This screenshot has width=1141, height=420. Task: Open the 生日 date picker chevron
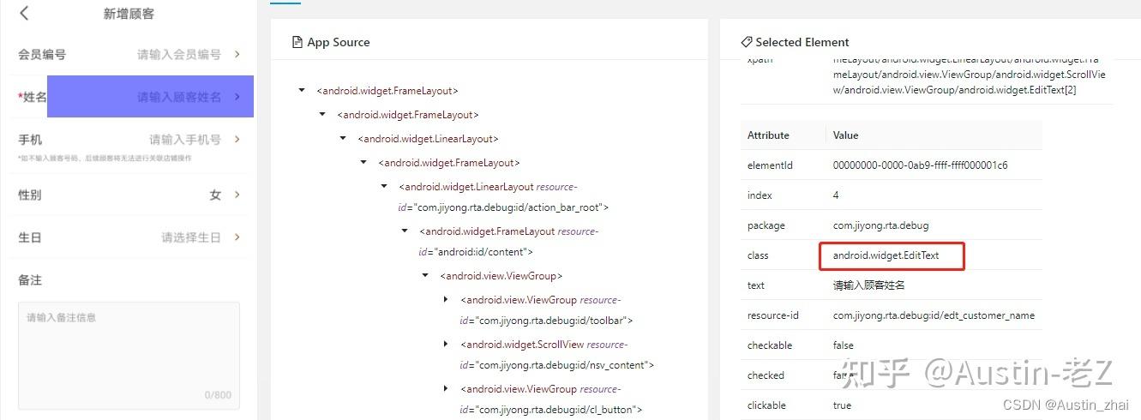(x=237, y=237)
